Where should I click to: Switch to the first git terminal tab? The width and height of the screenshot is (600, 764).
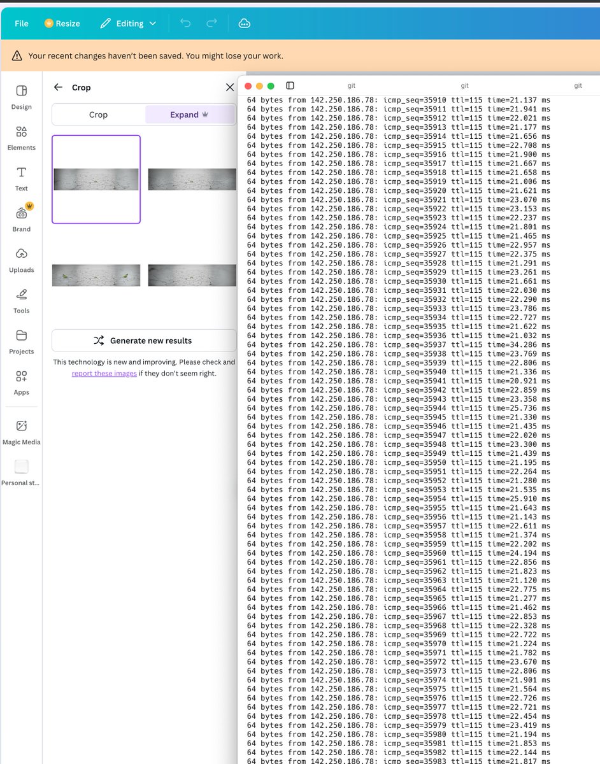coord(351,85)
